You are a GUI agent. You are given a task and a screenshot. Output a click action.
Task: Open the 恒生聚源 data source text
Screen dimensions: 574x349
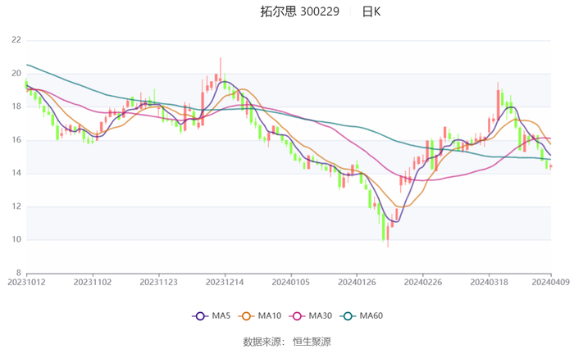(312, 341)
